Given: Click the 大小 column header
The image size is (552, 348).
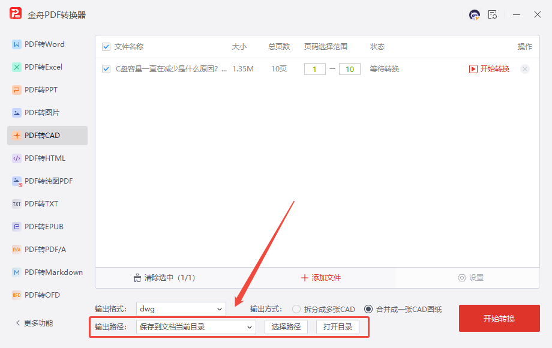Looking at the screenshot, I should coord(239,47).
